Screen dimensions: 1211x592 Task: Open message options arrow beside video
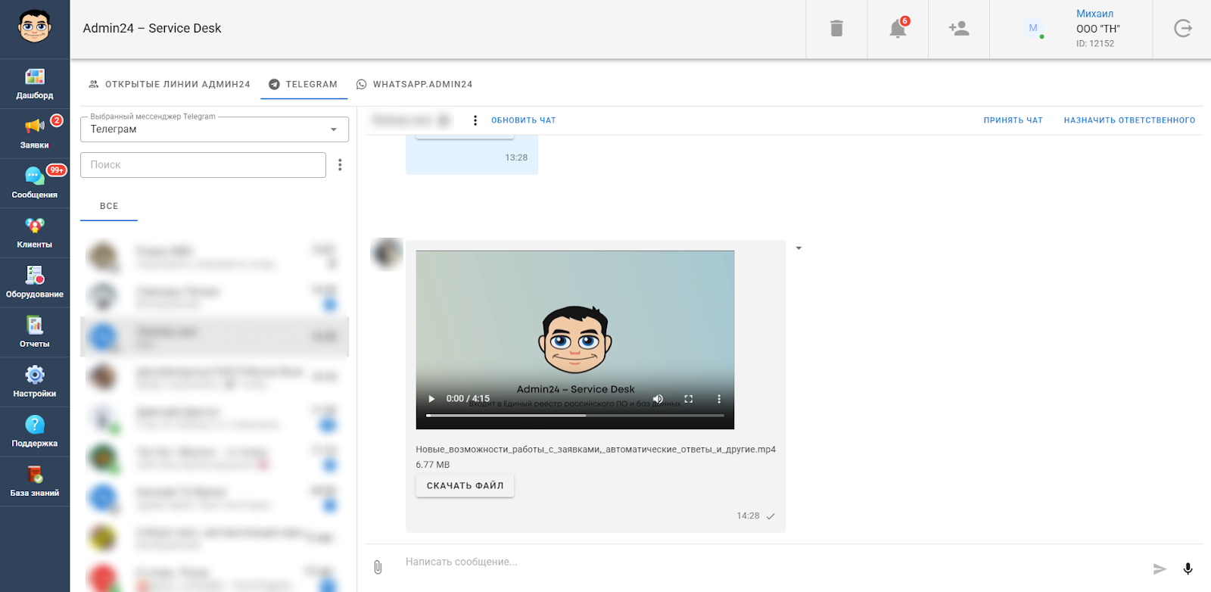(799, 248)
